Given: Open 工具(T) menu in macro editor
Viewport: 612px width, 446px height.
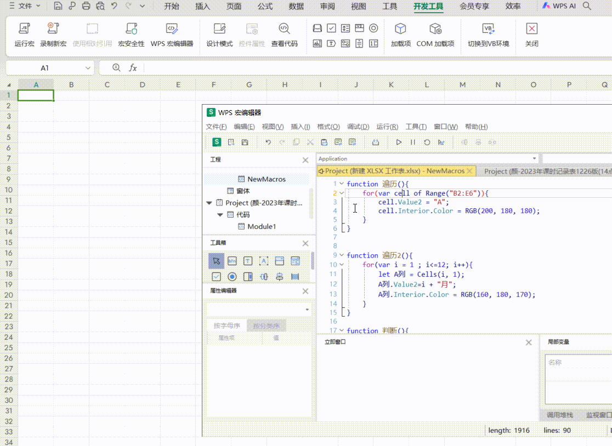Looking at the screenshot, I should [416, 127].
